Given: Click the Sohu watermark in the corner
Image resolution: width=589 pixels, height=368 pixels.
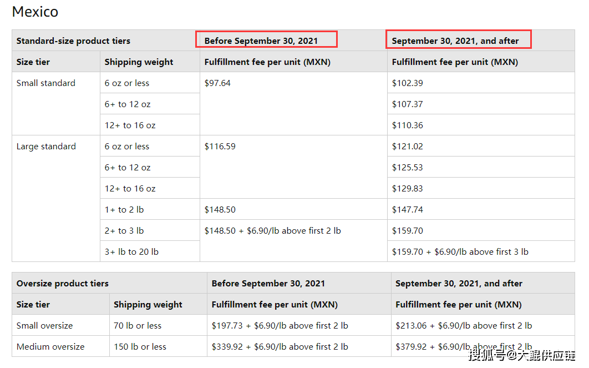Looking at the screenshot, I should [522, 355].
